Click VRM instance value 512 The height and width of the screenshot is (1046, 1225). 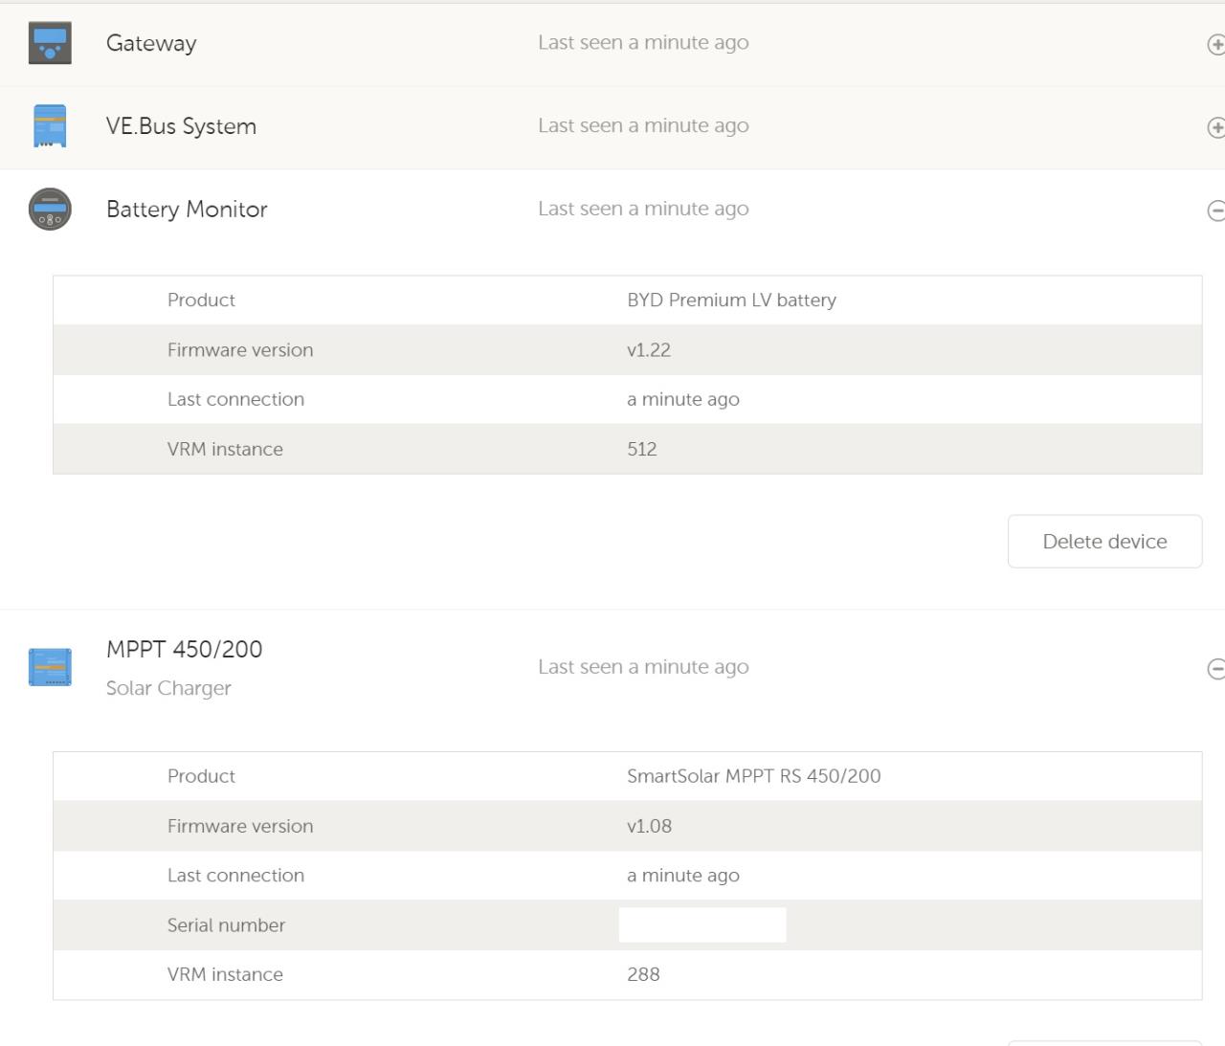point(642,450)
